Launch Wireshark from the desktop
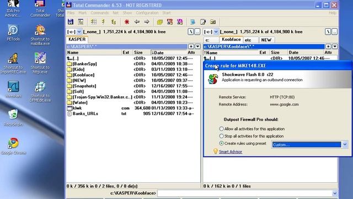Image resolution: width=353 pixels, height=199 pixels. point(13,90)
